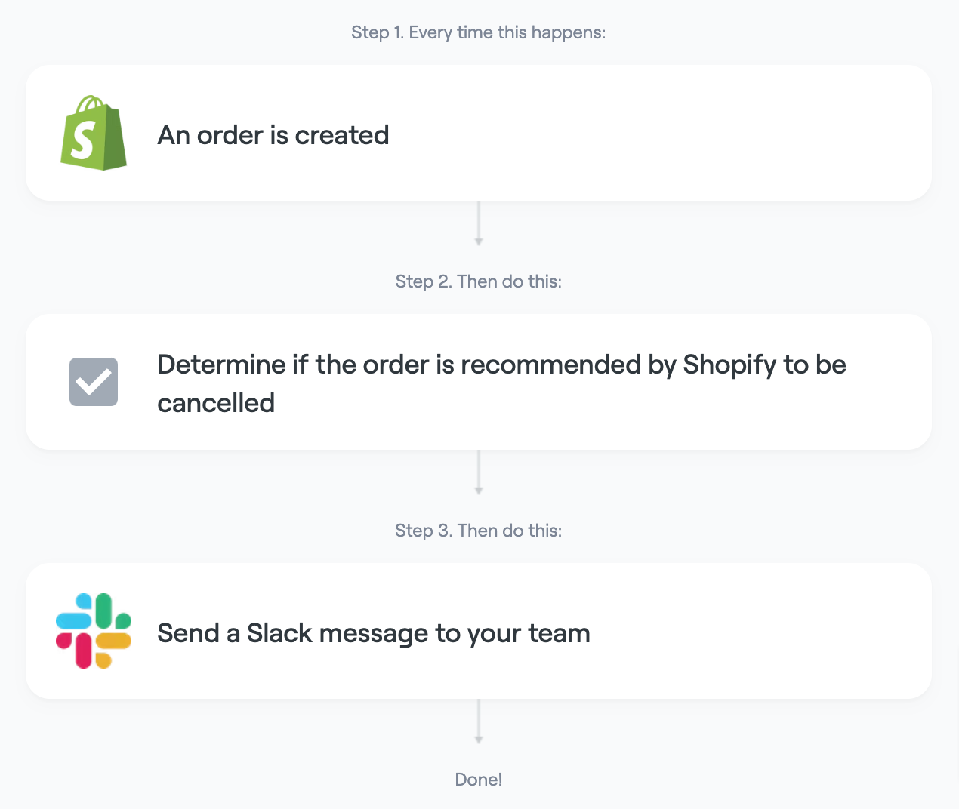Click the arrow connector below the Slack card
The width and height of the screenshot is (959, 809).
pyautogui.click(x=479, y=721)
